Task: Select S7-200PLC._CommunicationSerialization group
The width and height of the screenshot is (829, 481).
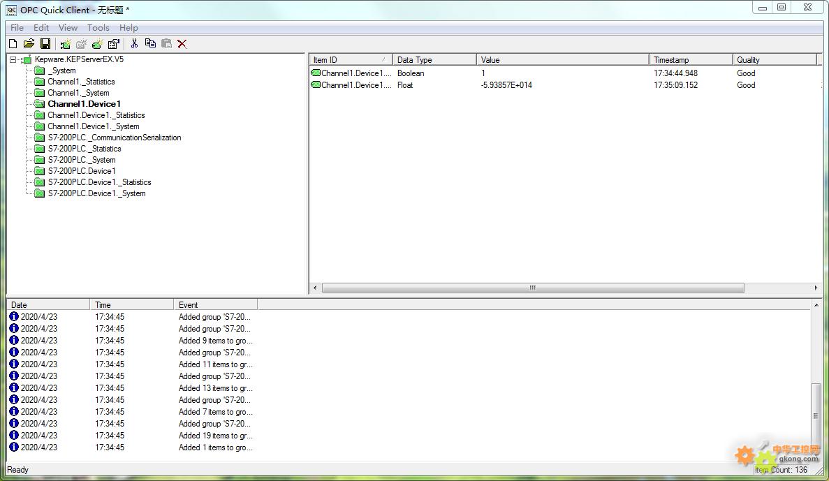Action: [x=115, y=138]
